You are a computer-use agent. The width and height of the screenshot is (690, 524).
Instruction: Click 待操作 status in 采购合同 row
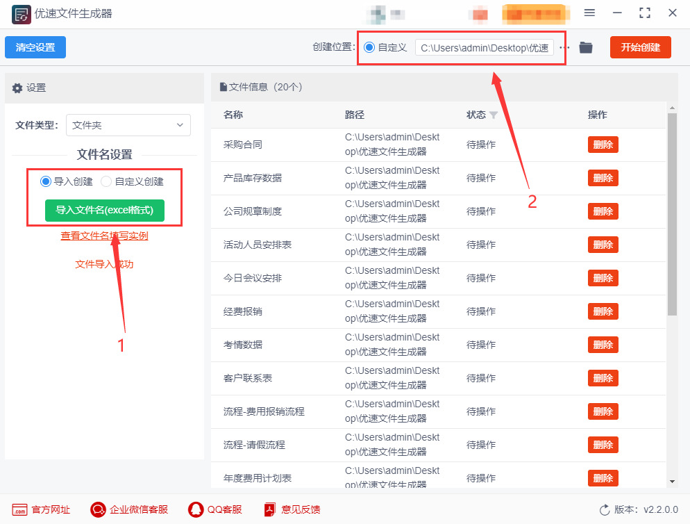(x=480, y=145)
